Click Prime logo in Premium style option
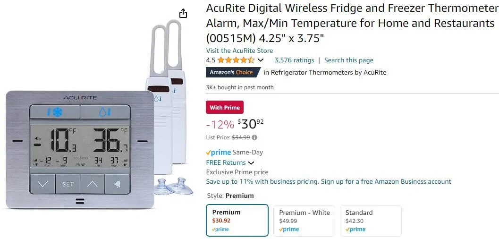Image resolution: width=499 pixels, height=239 pixels. 220,229
